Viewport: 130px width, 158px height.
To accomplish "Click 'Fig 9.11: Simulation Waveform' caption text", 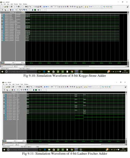I will click(x=44, y=154).
